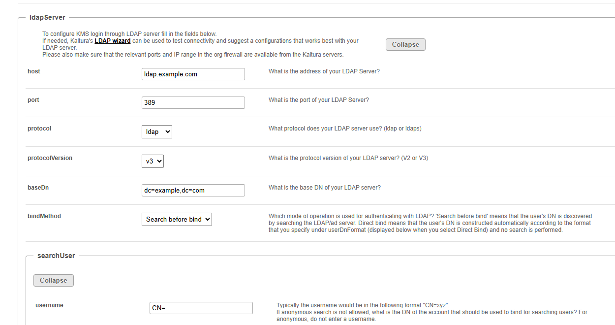615x325 pixels.
Task: Focus the username field containing CN=
Action: 201,308
